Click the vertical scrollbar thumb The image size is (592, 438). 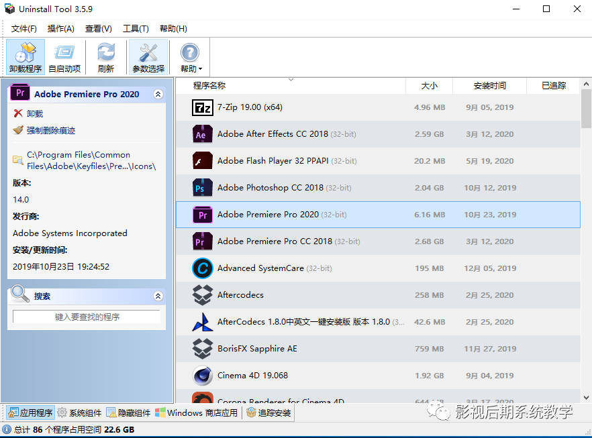tap(586, 109)
